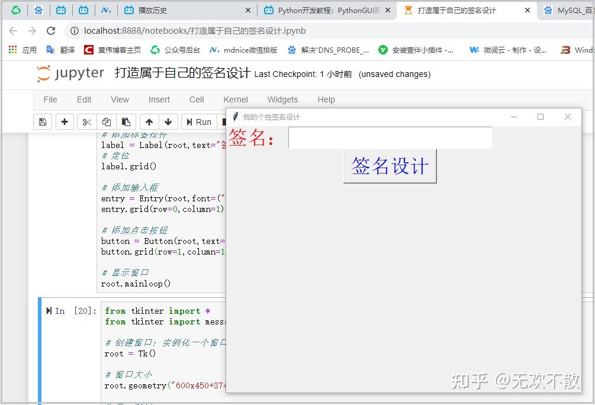Move the selected cell down with the down arrow
Image resolution: width=595 pixels, height=405 pixels.
pos(168,121)
